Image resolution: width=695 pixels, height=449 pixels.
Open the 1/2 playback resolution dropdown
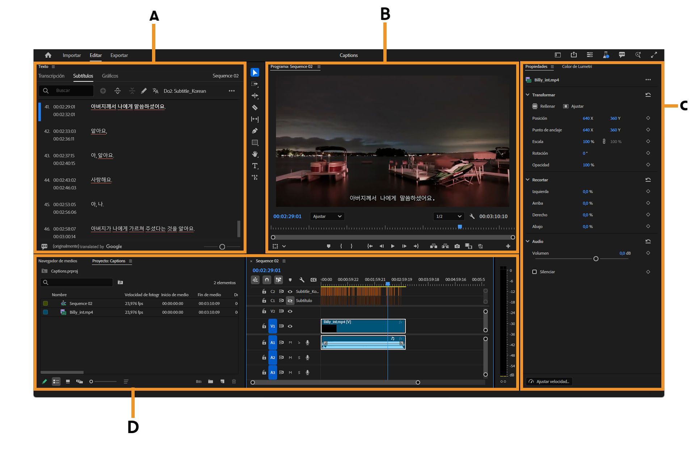tap(448, 217)
